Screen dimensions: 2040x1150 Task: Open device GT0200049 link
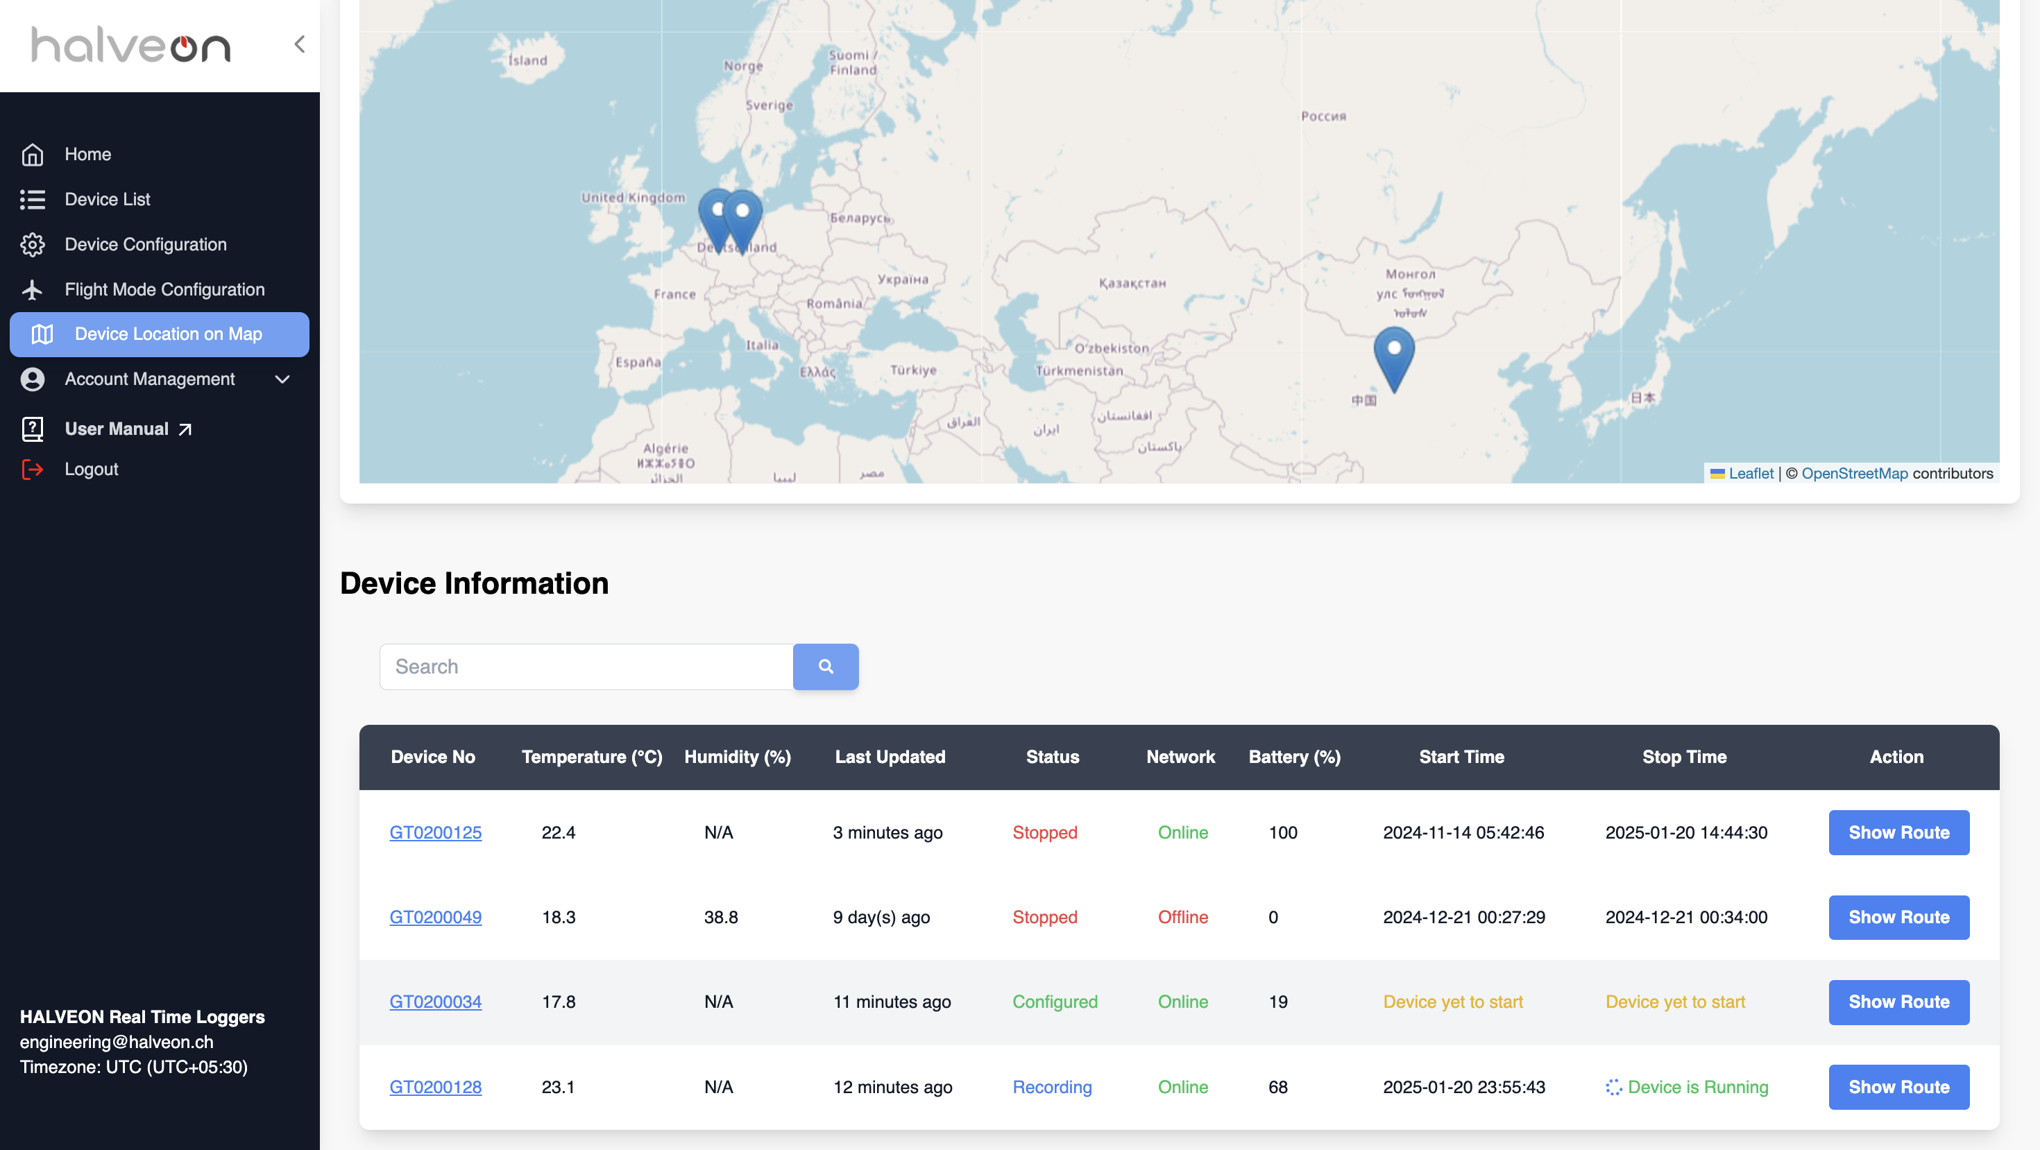coord(436,918)
